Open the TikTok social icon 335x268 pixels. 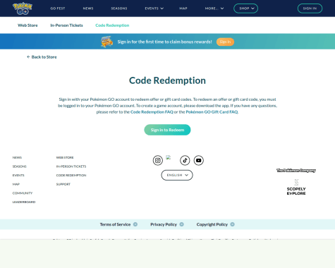(185, 160)
